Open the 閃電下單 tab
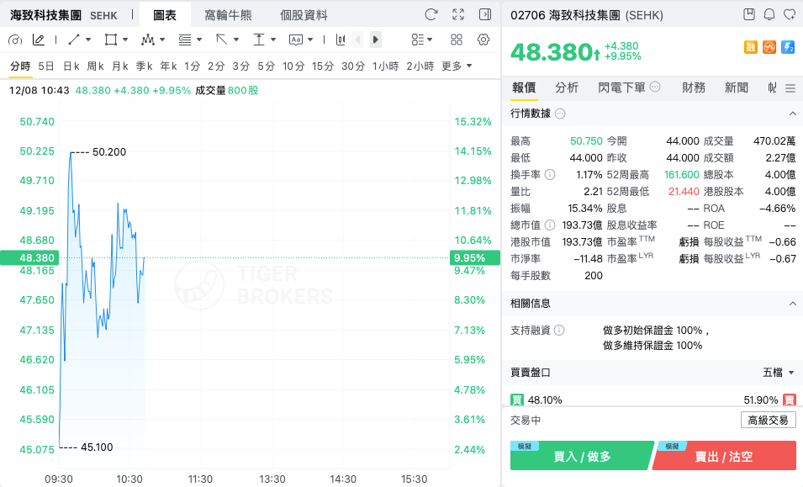Image resolution: width=803 pixels, height=487 pixels. point(621,87)
